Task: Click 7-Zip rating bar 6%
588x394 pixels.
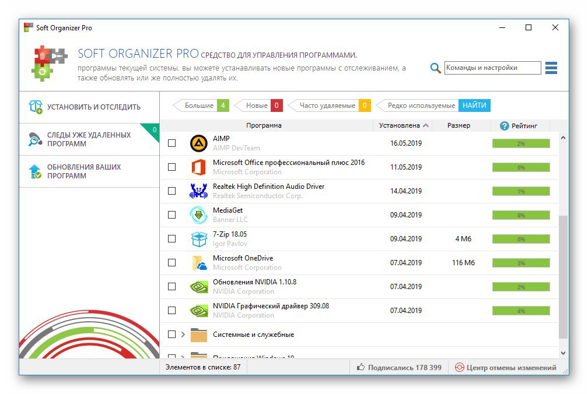Action: [x=521, y=240]
